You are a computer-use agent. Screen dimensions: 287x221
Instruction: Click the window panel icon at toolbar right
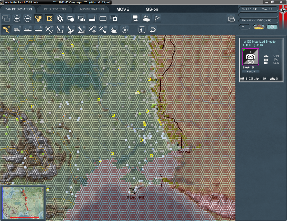(x=231, y=19)
